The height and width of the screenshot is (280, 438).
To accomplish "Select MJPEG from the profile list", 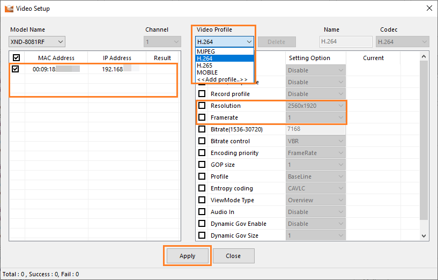I will pyautogui.click(x=225, y=51).
